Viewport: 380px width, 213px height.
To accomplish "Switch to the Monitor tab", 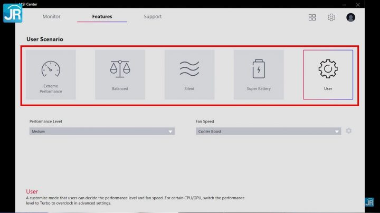I will click(51, 16).
